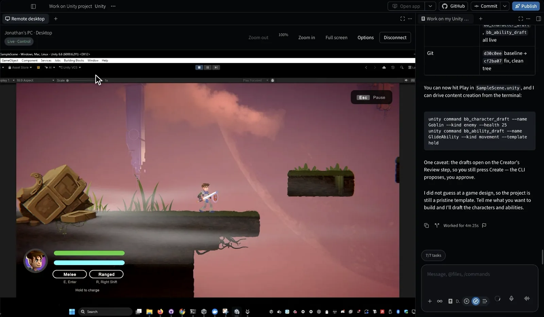Focus the Message input field

(x=479, y=274)
